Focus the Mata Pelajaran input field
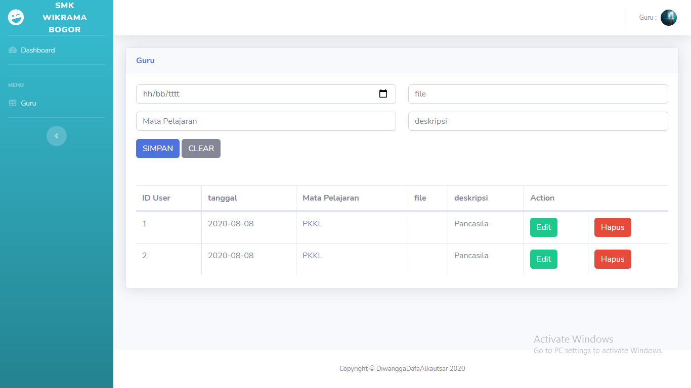The image size is (691, 388). pos(266,121)
